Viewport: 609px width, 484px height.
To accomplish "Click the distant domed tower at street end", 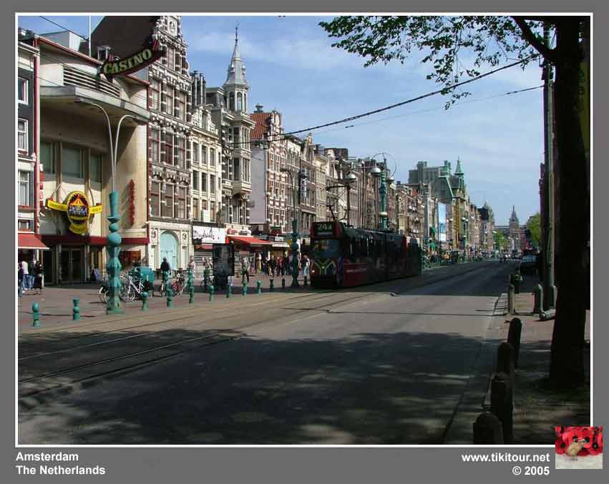I will coord(513,217).
